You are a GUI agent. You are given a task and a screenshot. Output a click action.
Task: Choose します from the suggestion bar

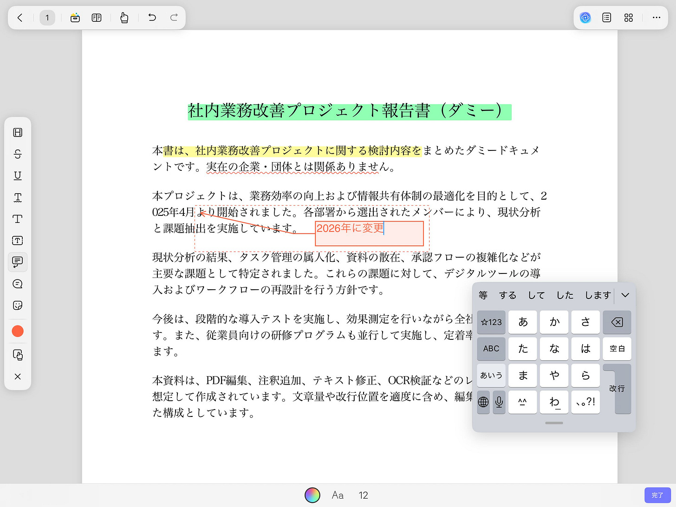click(x=597, y=295)
